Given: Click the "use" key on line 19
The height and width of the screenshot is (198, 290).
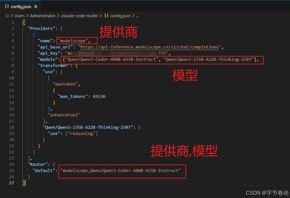Looking at the screenshot, I should coord(54,134).
